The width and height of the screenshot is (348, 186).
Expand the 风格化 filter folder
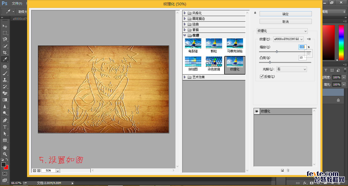point(185,13)
